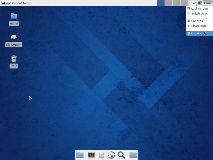This screenshot has height=160, width=213.
Task: Open the Home folder desktop icon
Action: point(14,16)
